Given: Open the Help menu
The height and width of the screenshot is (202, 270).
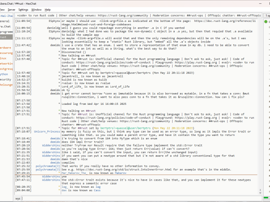Looking at the screenshot, I should [48, 9].
